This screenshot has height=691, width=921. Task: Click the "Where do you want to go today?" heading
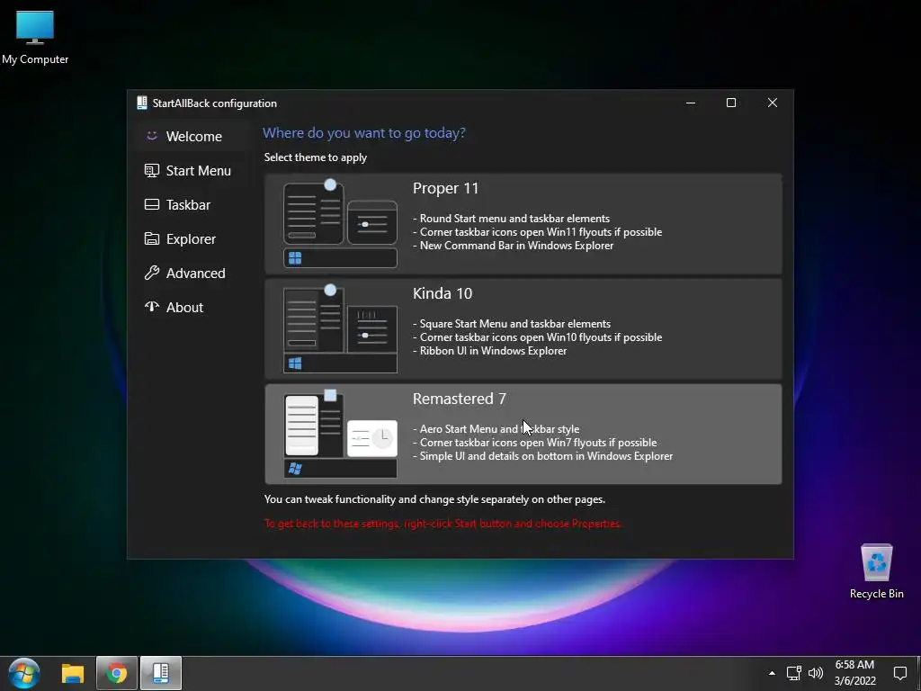pos(364,133)
